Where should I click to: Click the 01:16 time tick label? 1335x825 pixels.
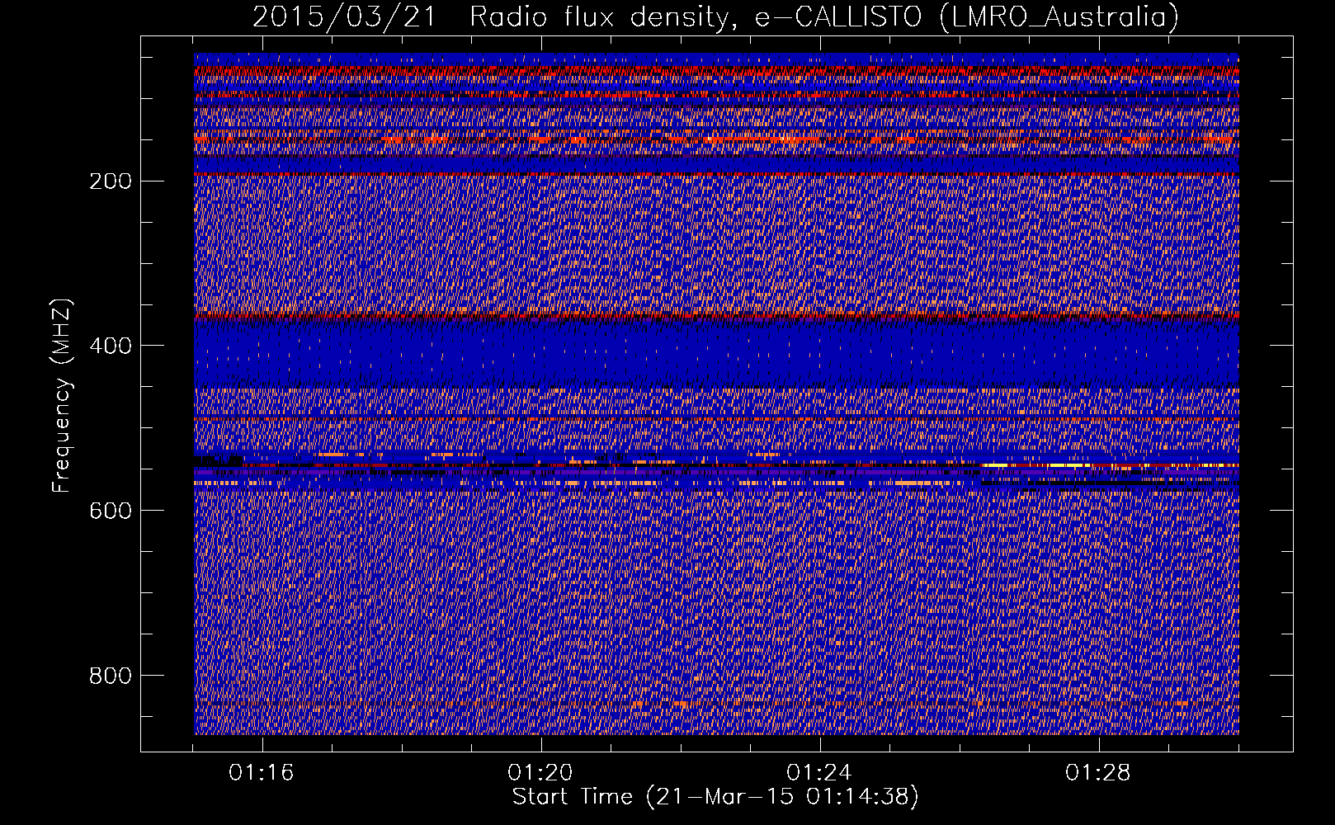point(262,773)
